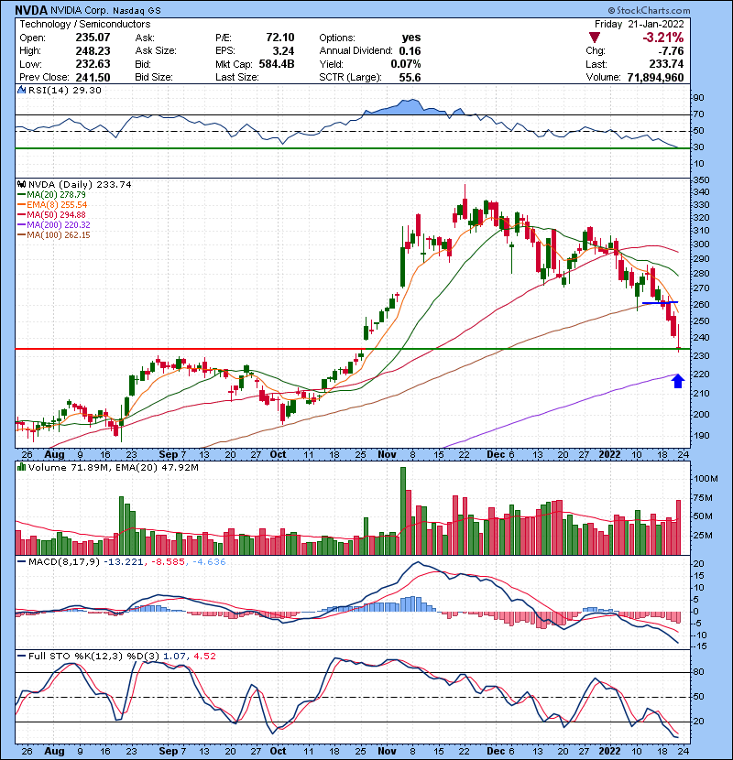The image size is (733, 760).
Task: Click the Technology / Semiconductors sector label
Action: pos(85,24)
